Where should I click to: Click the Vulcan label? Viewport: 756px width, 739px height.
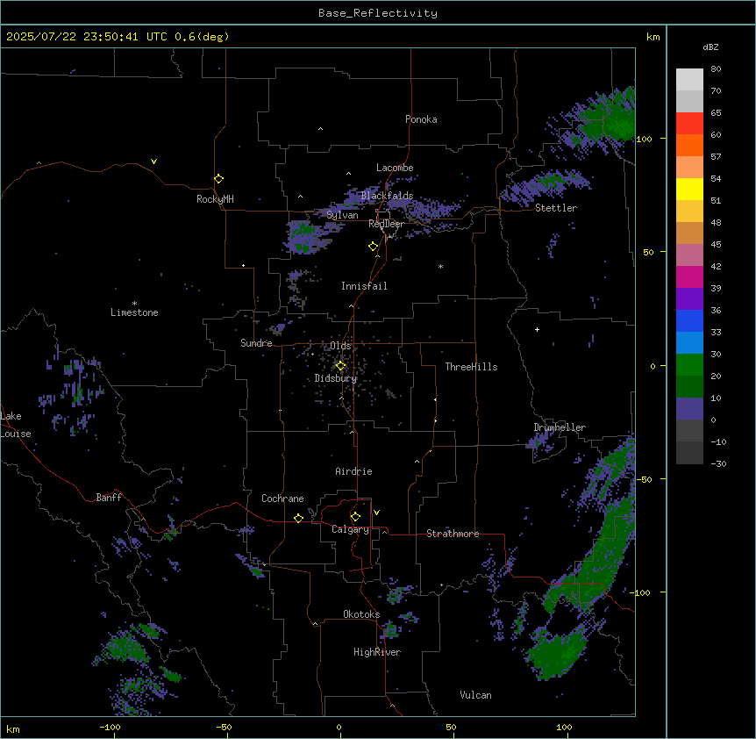(x=475, y=695)
